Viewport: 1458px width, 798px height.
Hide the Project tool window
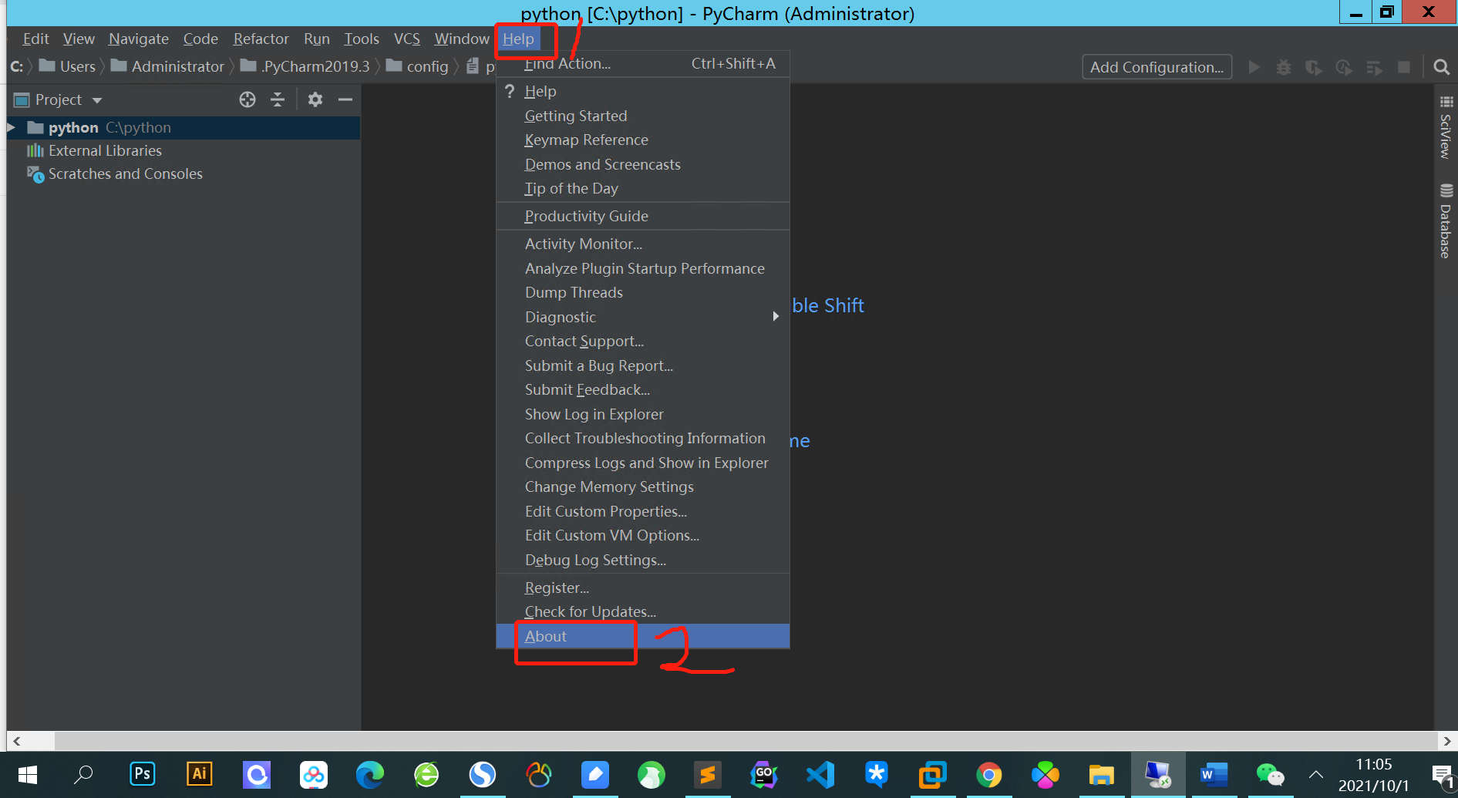click(345, 99)
